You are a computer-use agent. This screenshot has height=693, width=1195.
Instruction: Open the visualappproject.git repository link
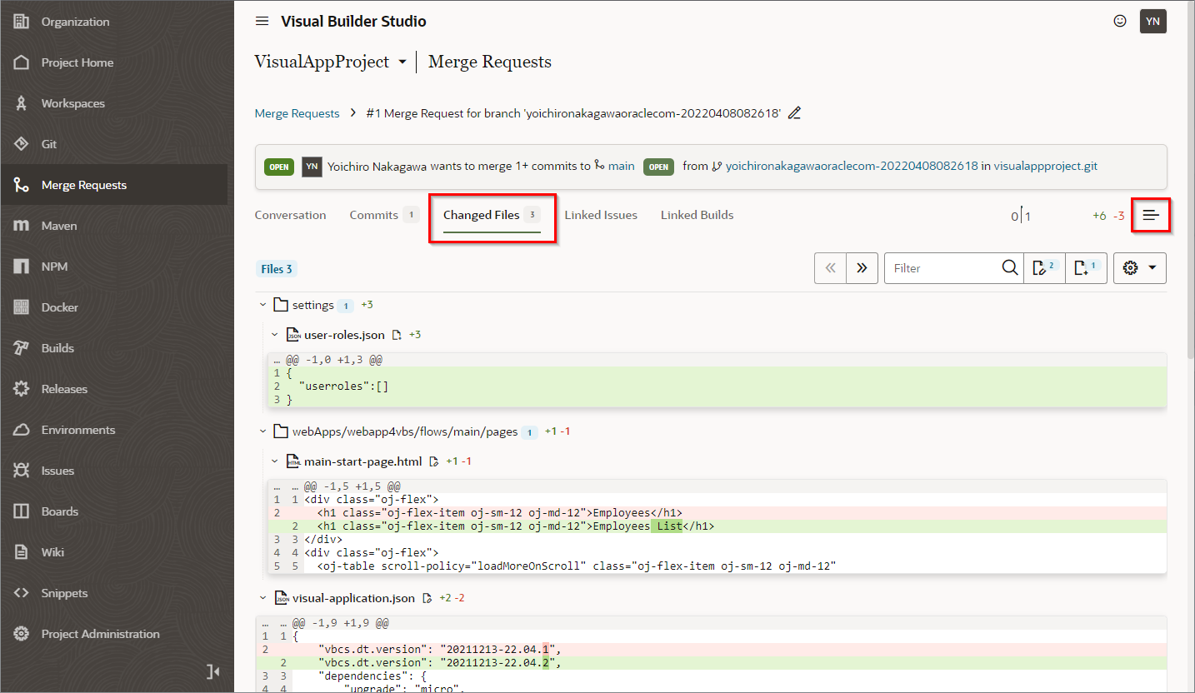click(x=1045, y=166)
